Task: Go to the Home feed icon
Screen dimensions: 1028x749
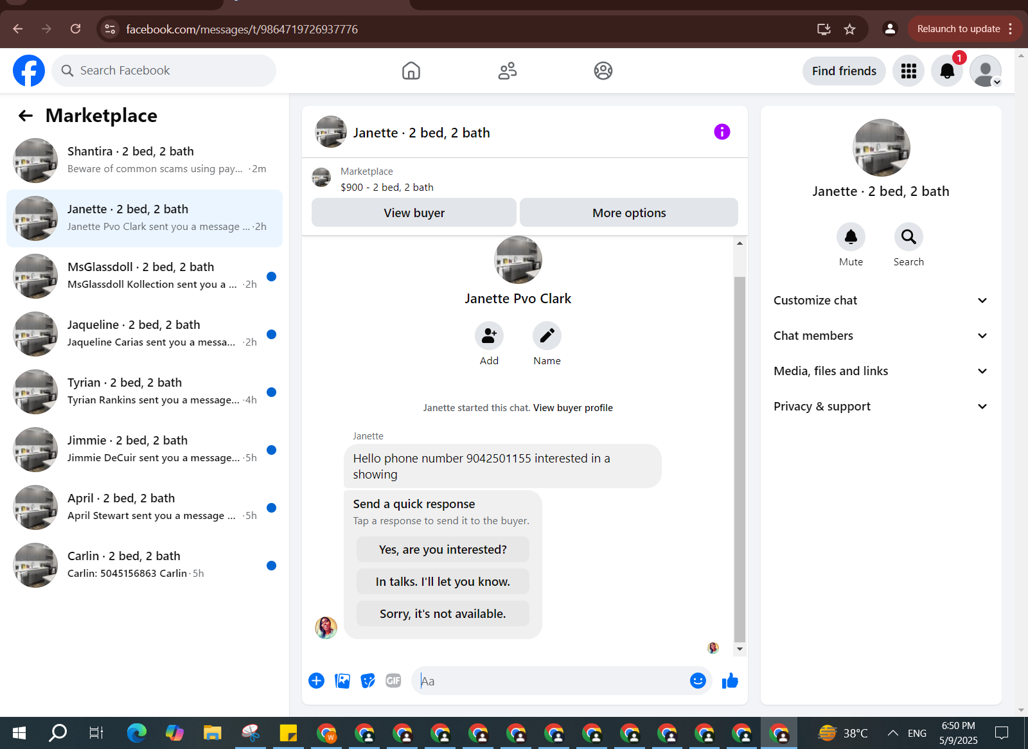Action: tap(411, 71)
